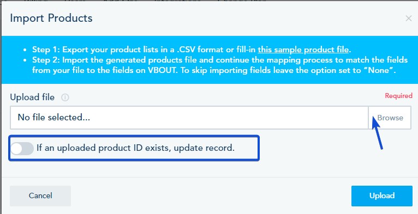The width and height of the screenshot is (418, 214).
Task: Close the Import Products dialog
Action: click(408, 19)
